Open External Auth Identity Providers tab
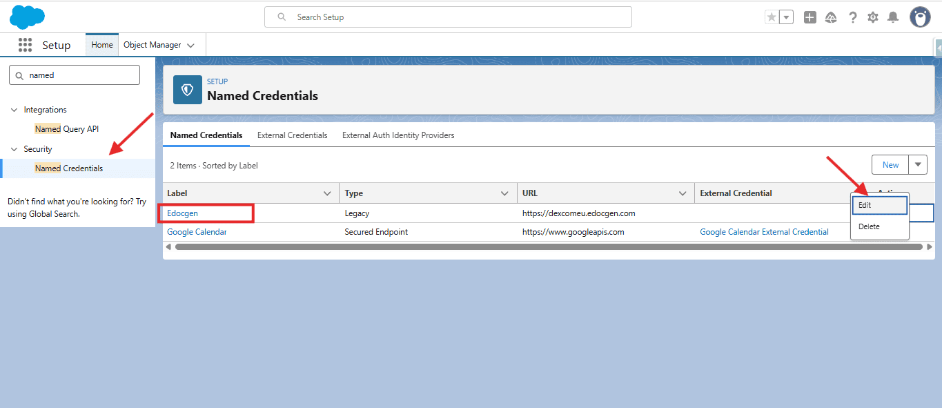The image size is (942, 408). coord(398,135)
